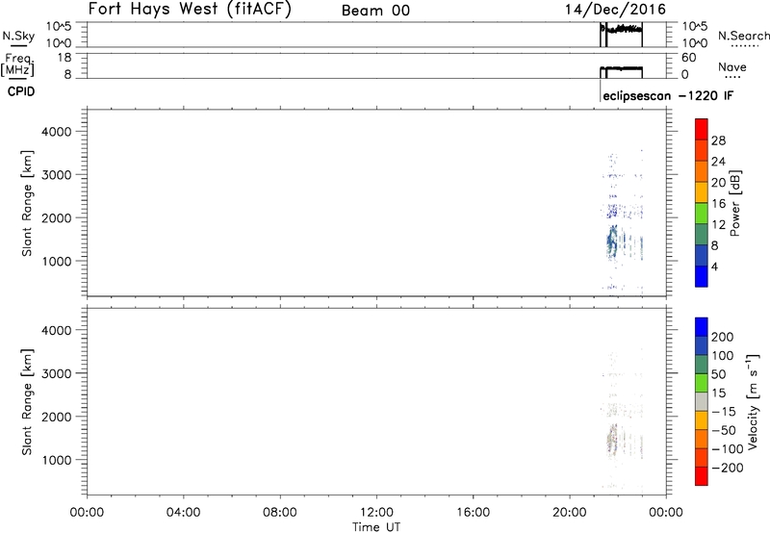
Task: Click red swatch at bottom of Velocity bar
Action: [x=702, y=476]
